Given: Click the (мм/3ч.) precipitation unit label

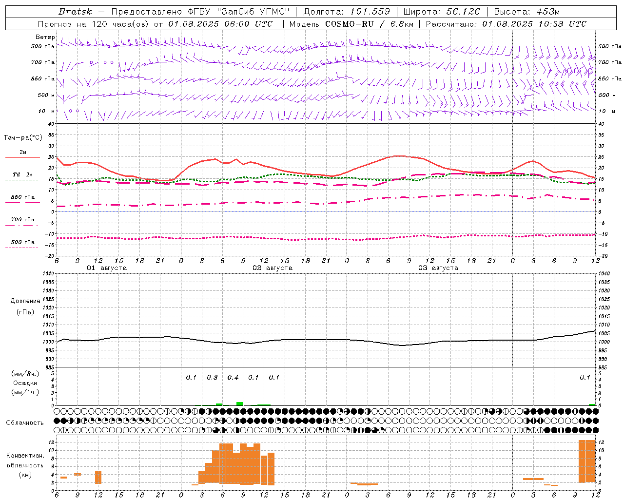Looking at the screenshot, I should click(25, 374).
